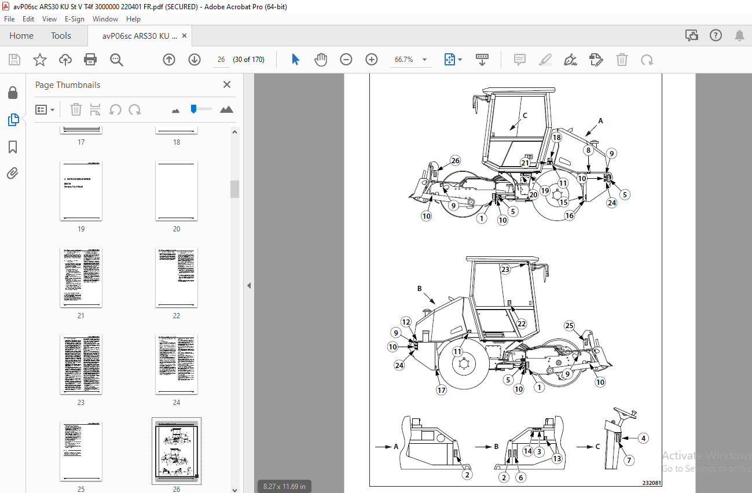Zoom out with the minus button
This screenshot has height=493, width=752.
click(x=346, y=60)
